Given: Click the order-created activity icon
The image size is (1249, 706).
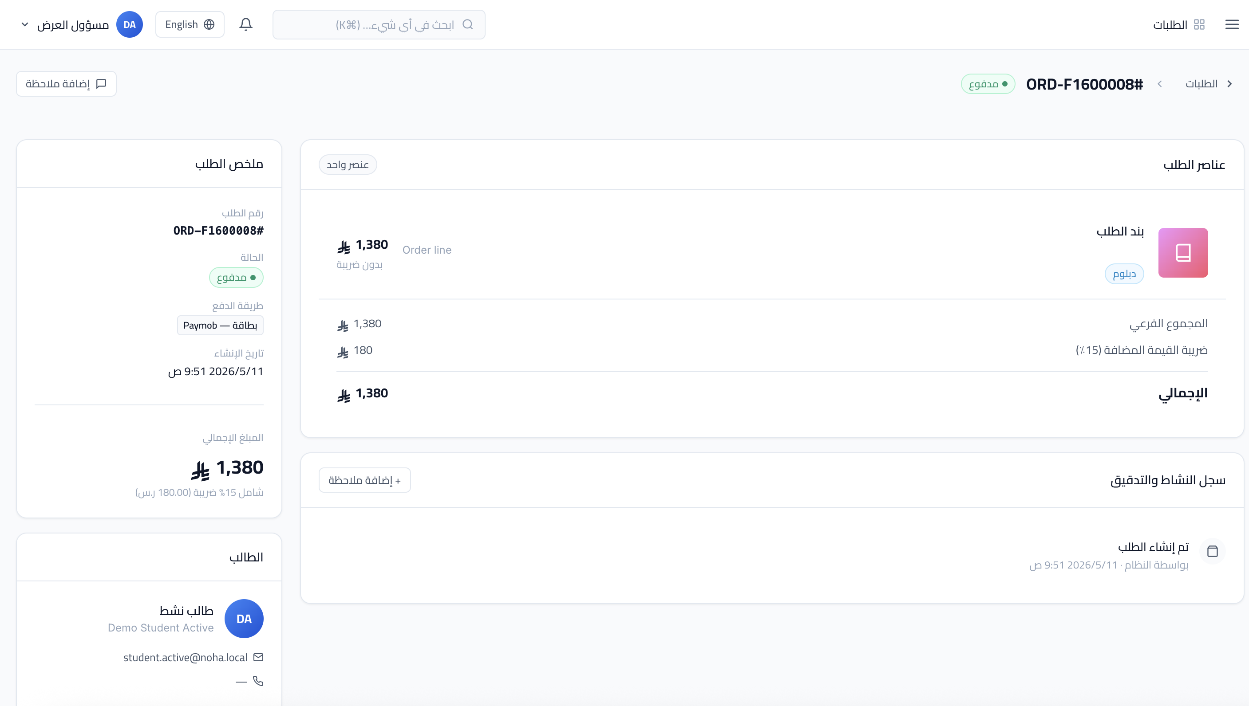Looking at the screenshot, I should (x=1212, y=551).
